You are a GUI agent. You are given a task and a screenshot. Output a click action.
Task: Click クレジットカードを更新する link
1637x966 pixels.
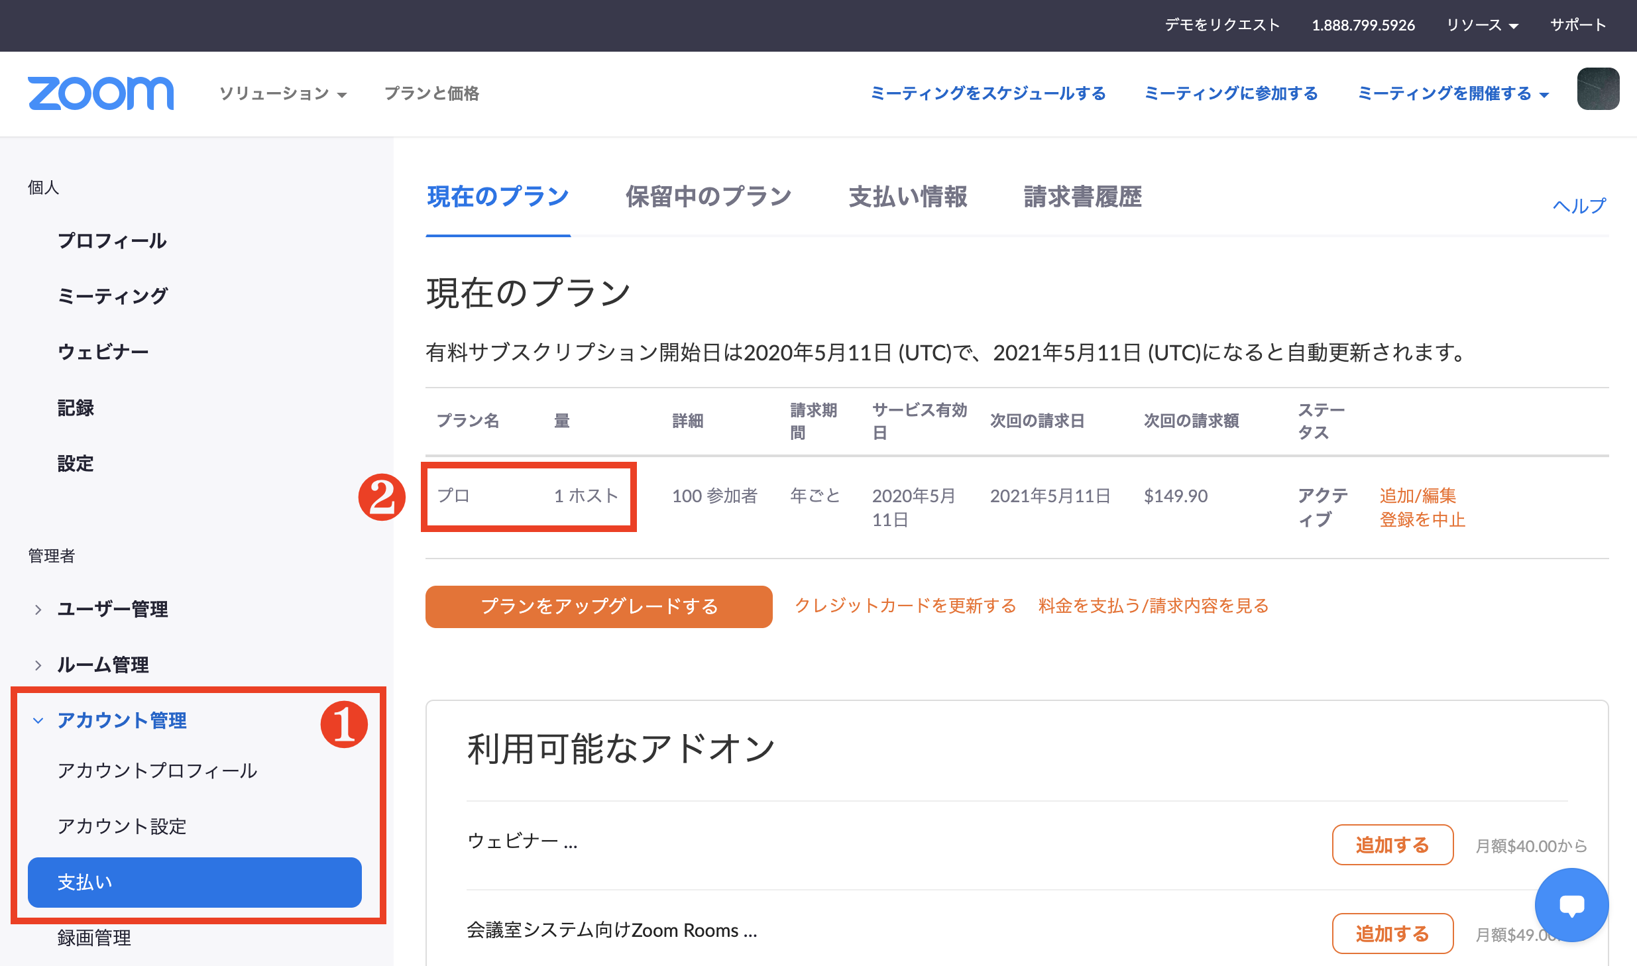pos(905,606)
